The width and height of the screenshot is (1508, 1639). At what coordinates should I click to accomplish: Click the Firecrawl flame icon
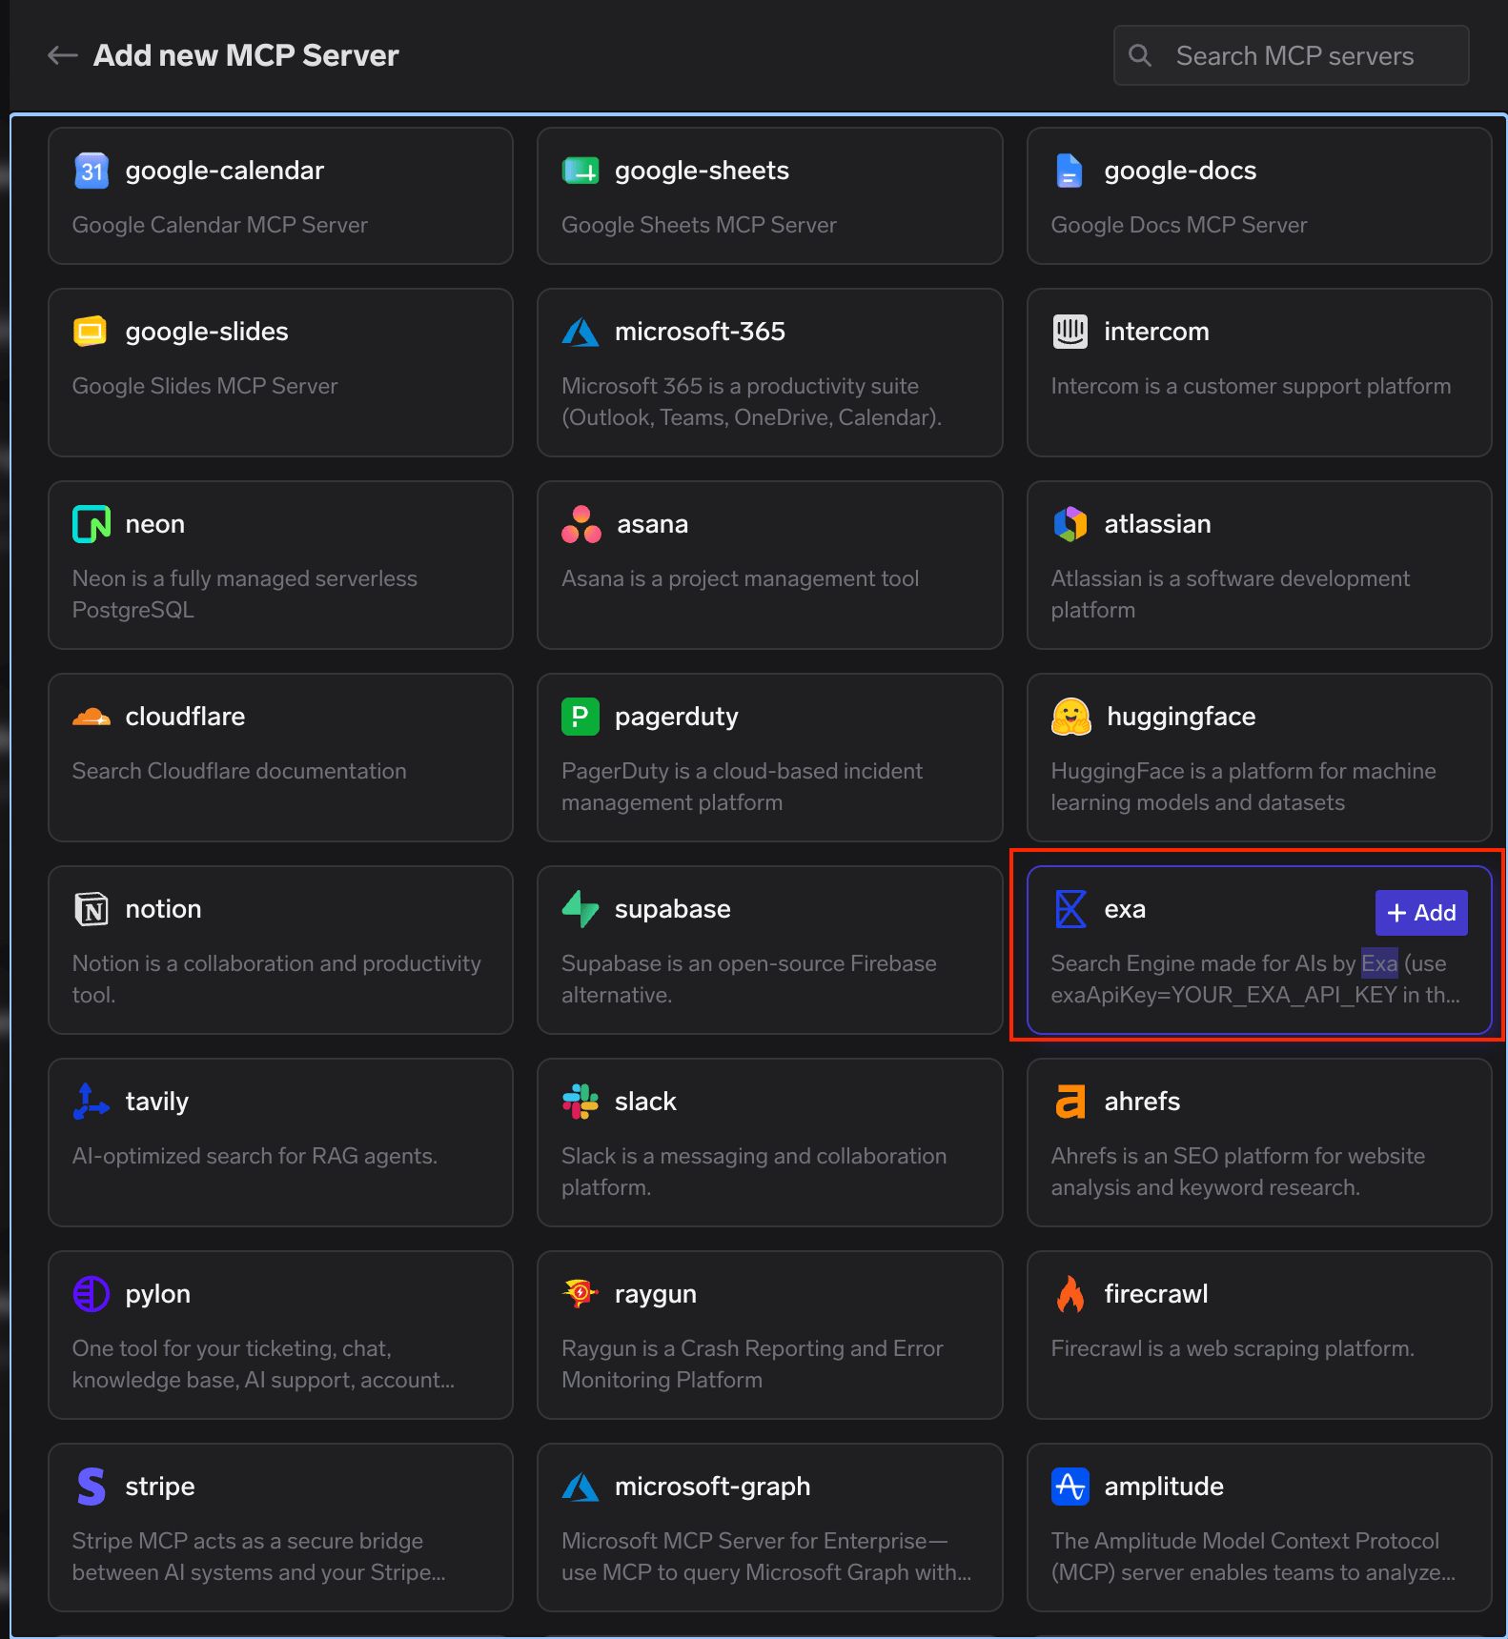[x=1070, y=1294]
